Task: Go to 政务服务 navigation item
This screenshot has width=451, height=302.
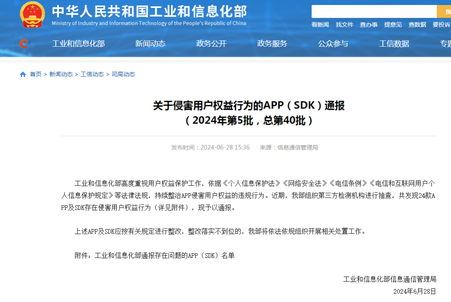Action: coord(272,44)
